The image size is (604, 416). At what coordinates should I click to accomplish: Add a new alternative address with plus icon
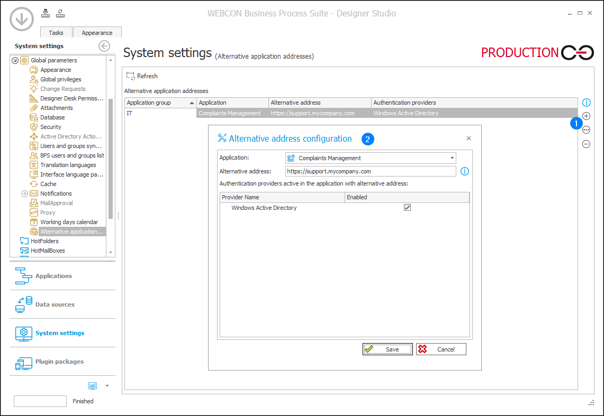click(x=587, y=116)
